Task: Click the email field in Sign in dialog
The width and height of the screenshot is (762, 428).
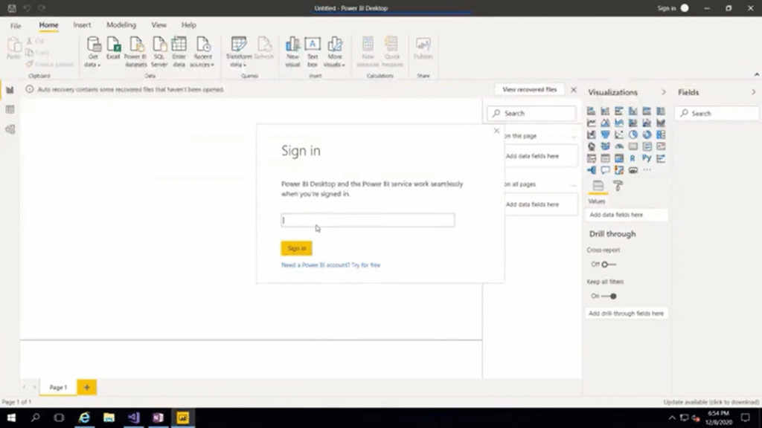Action: tap(368, 220)
